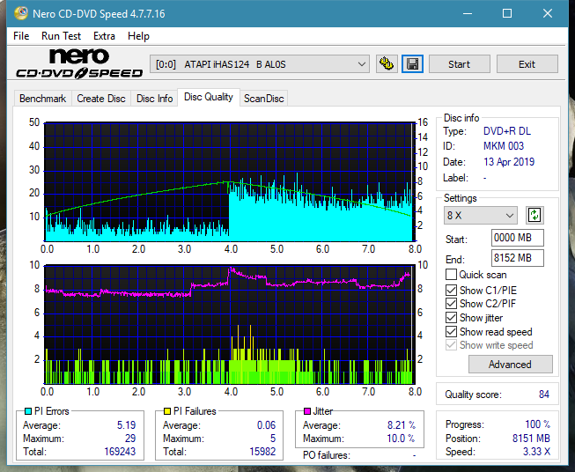Switch to the Disc Info tab
Viewport: 575px width, 472px height.
154,99
